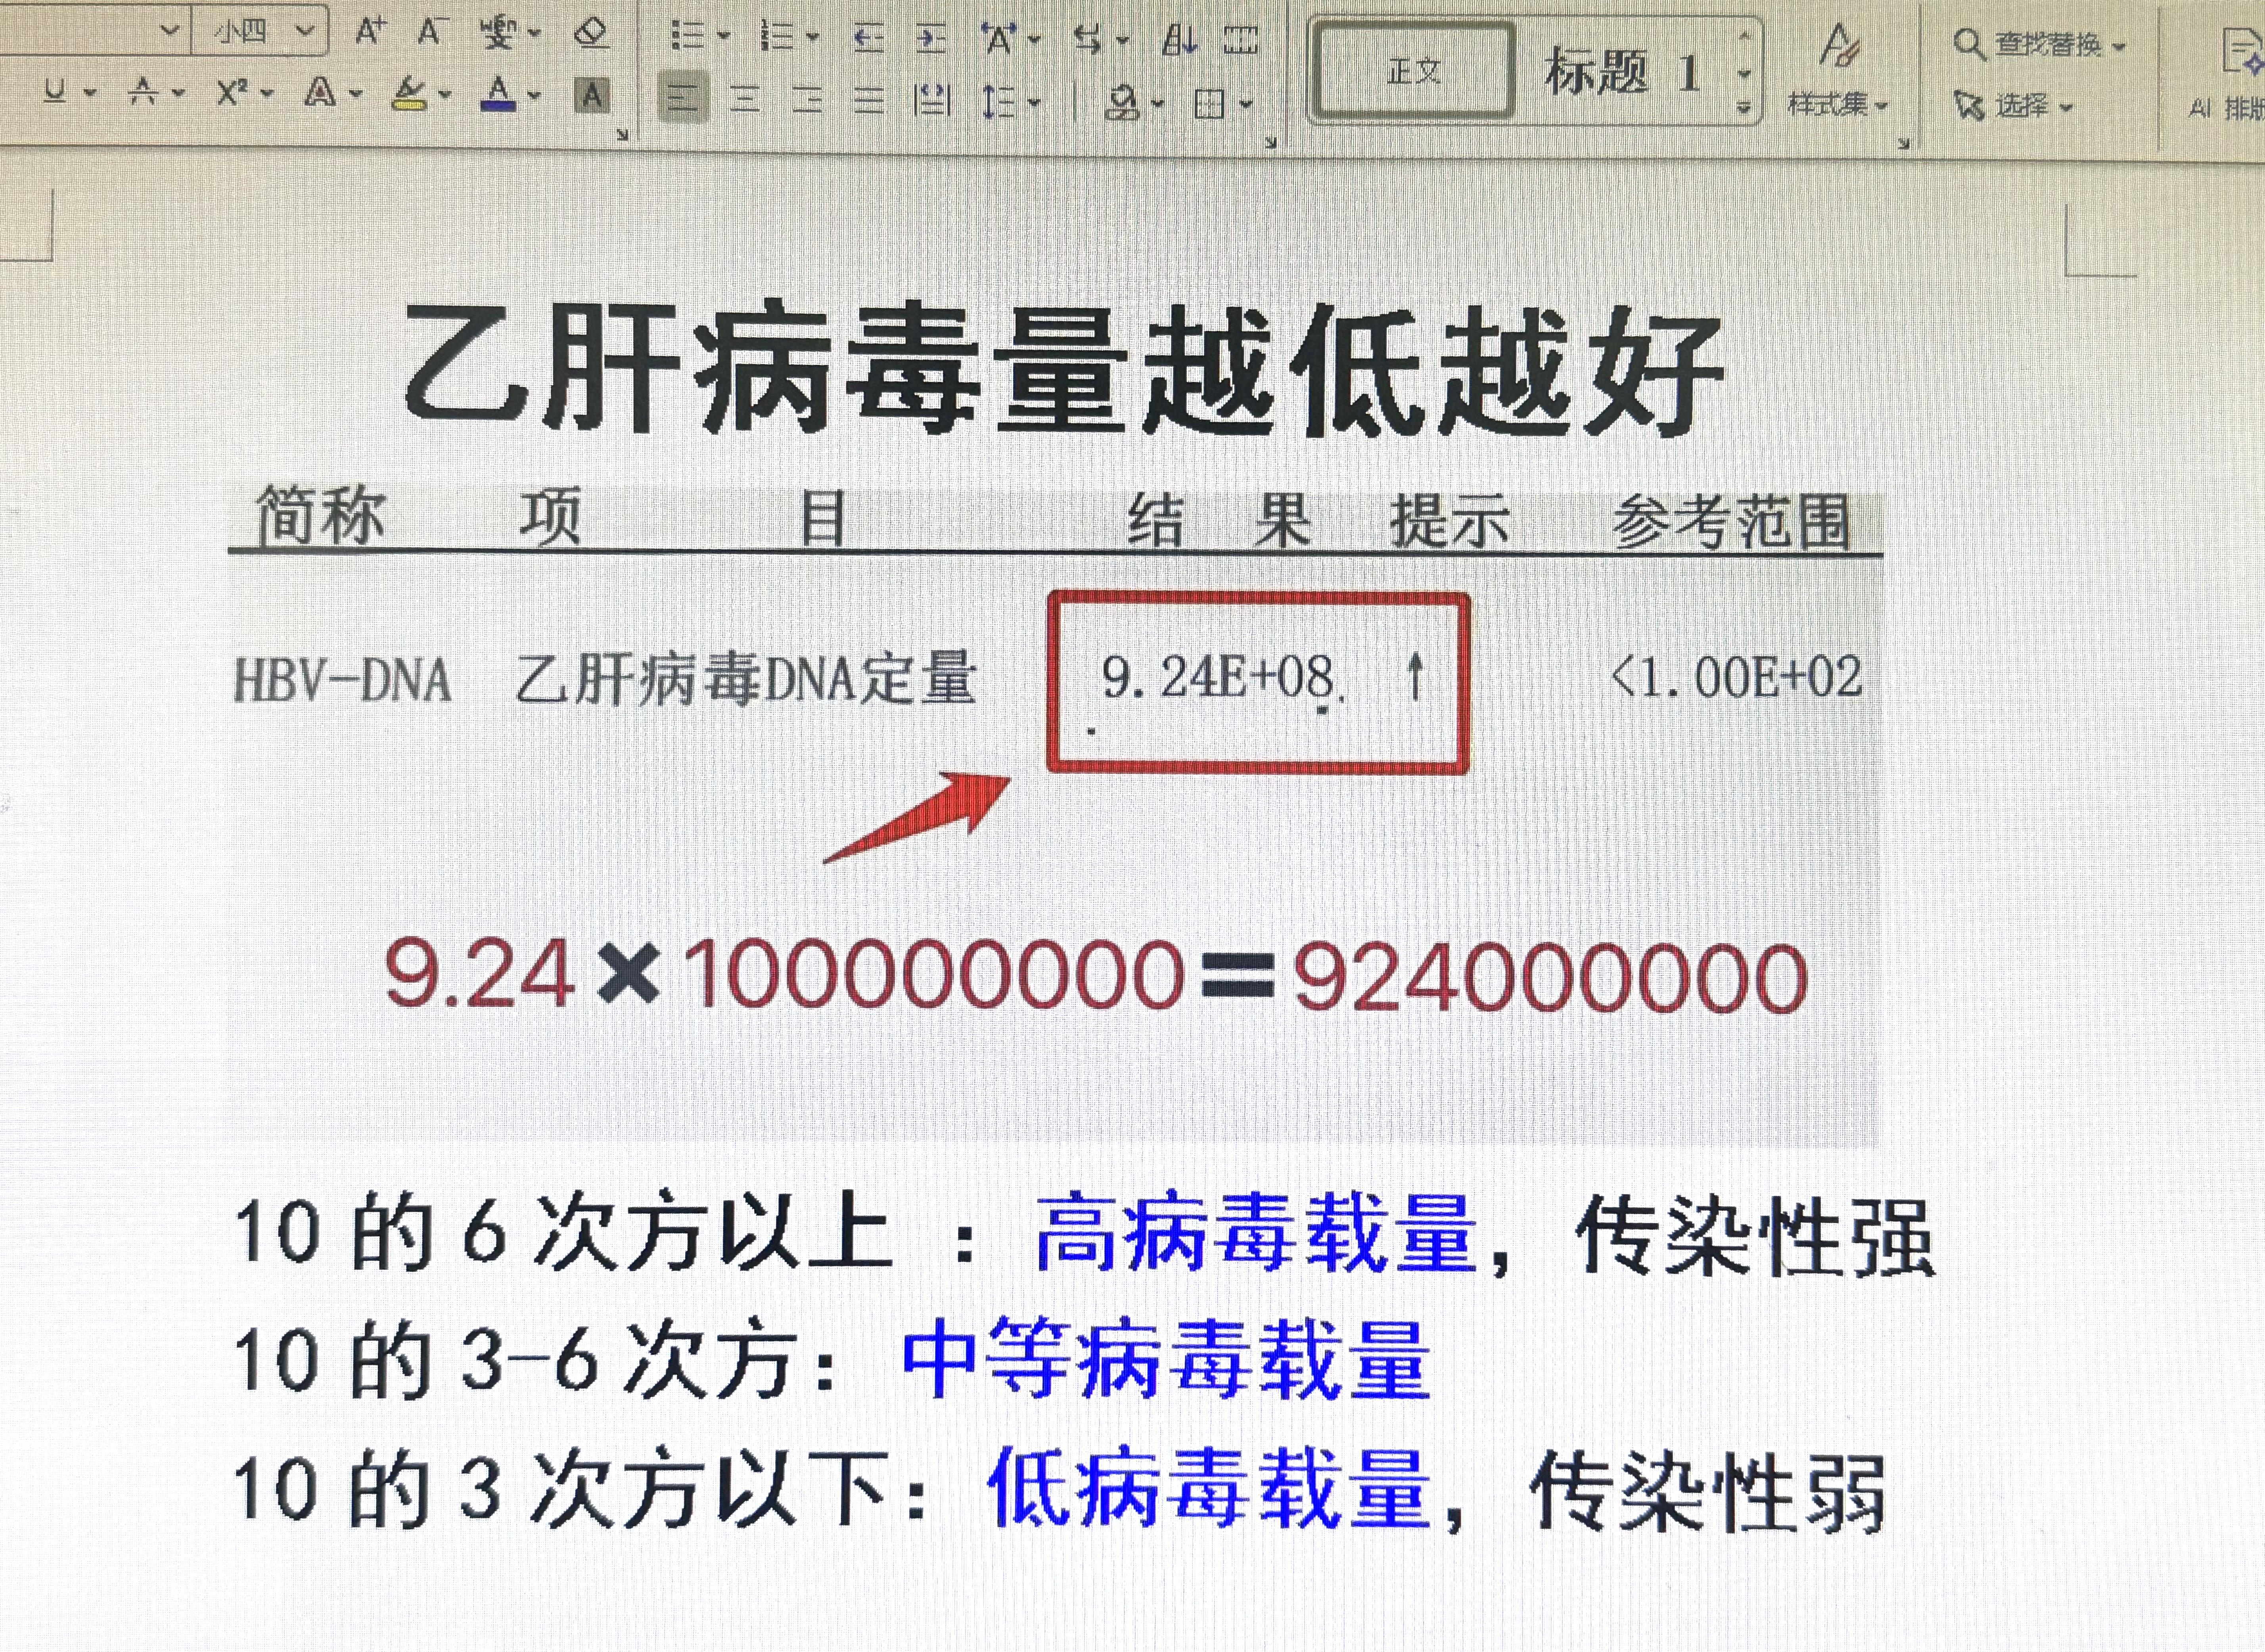2265x1652 pixels.
Task: Click the paragraph shading icon
Action: pyautogui.click(x=1123, y=102)
